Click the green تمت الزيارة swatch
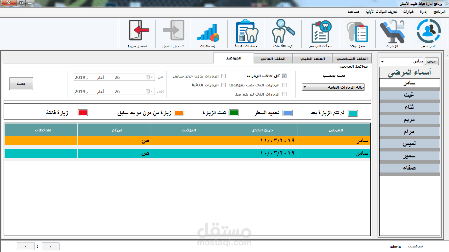This screenshot has width=449, height=252. click(234, 113)
